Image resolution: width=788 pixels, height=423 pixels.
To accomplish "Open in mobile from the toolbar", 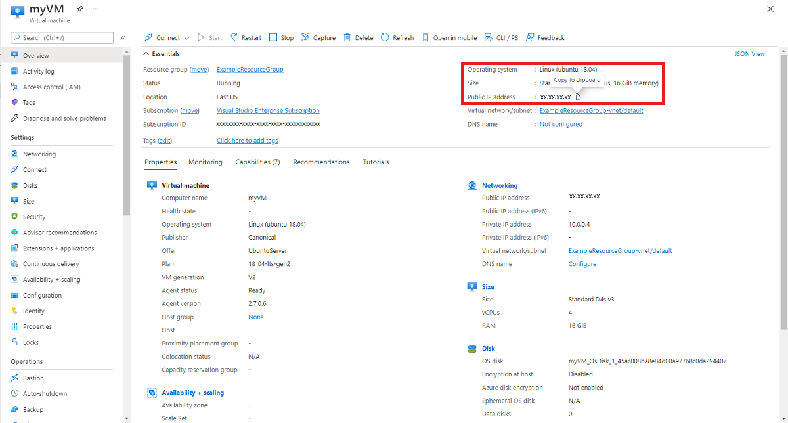I will point(449,38).
